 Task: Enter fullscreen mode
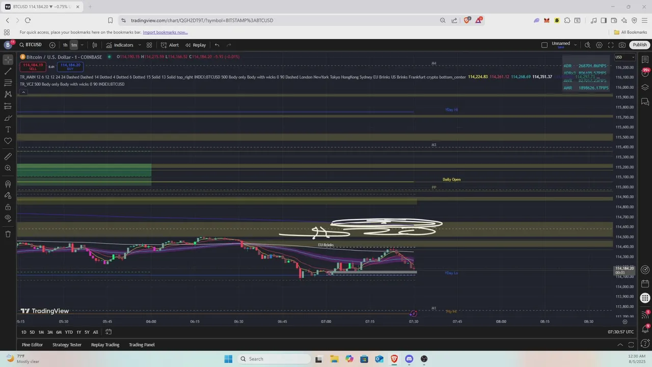pos(611,45)
